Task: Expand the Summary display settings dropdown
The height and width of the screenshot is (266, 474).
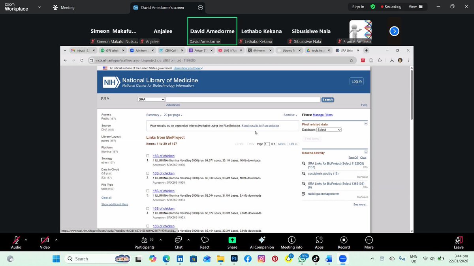Action: (x=154, y=115)
